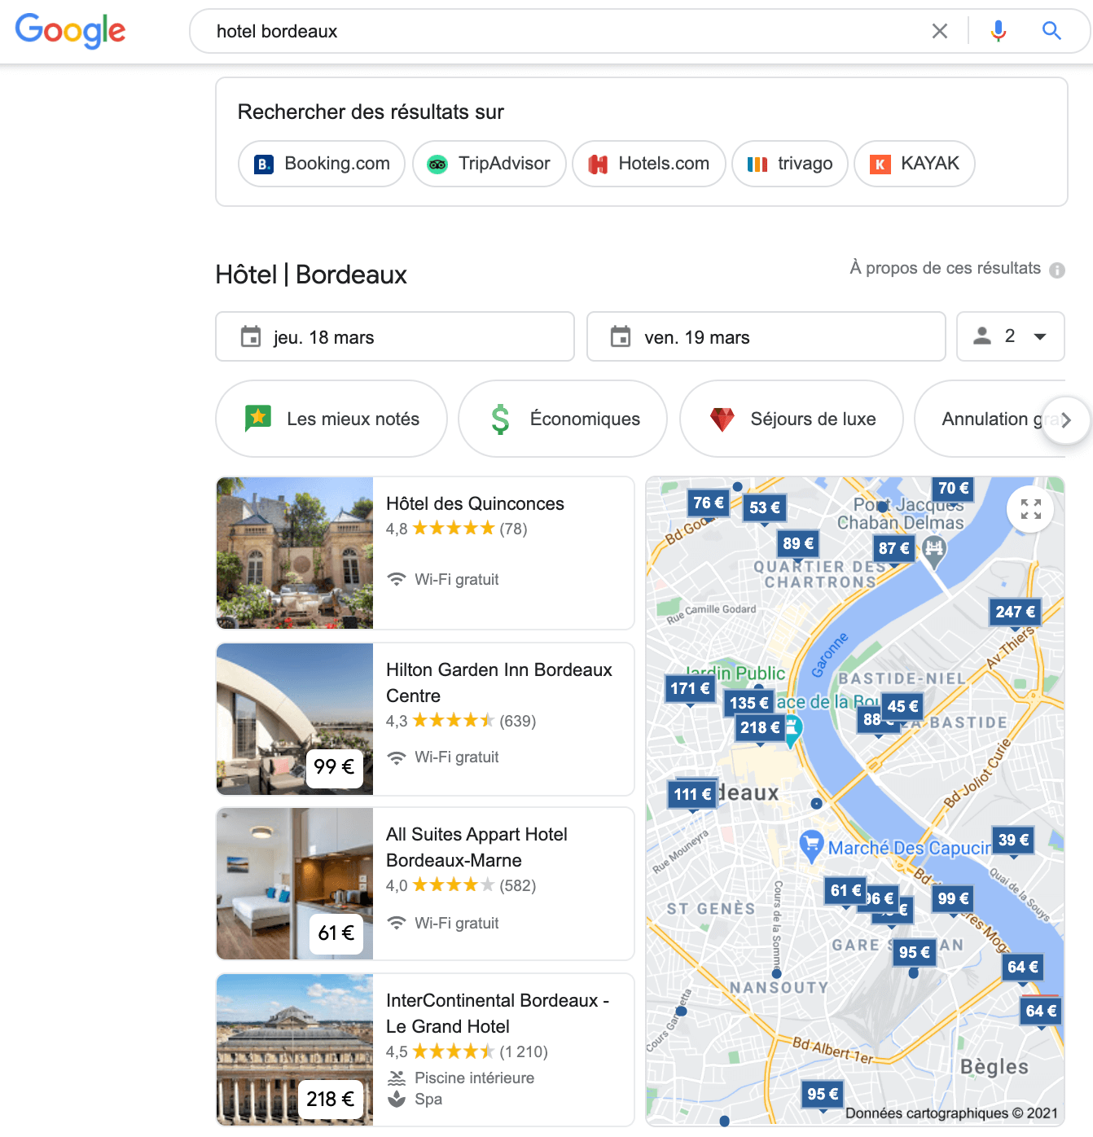This screenshot has height=1137, width=1093.
Task: Click the info icon near 'À propos de ces résultats'
Action: coord(1057,269)
